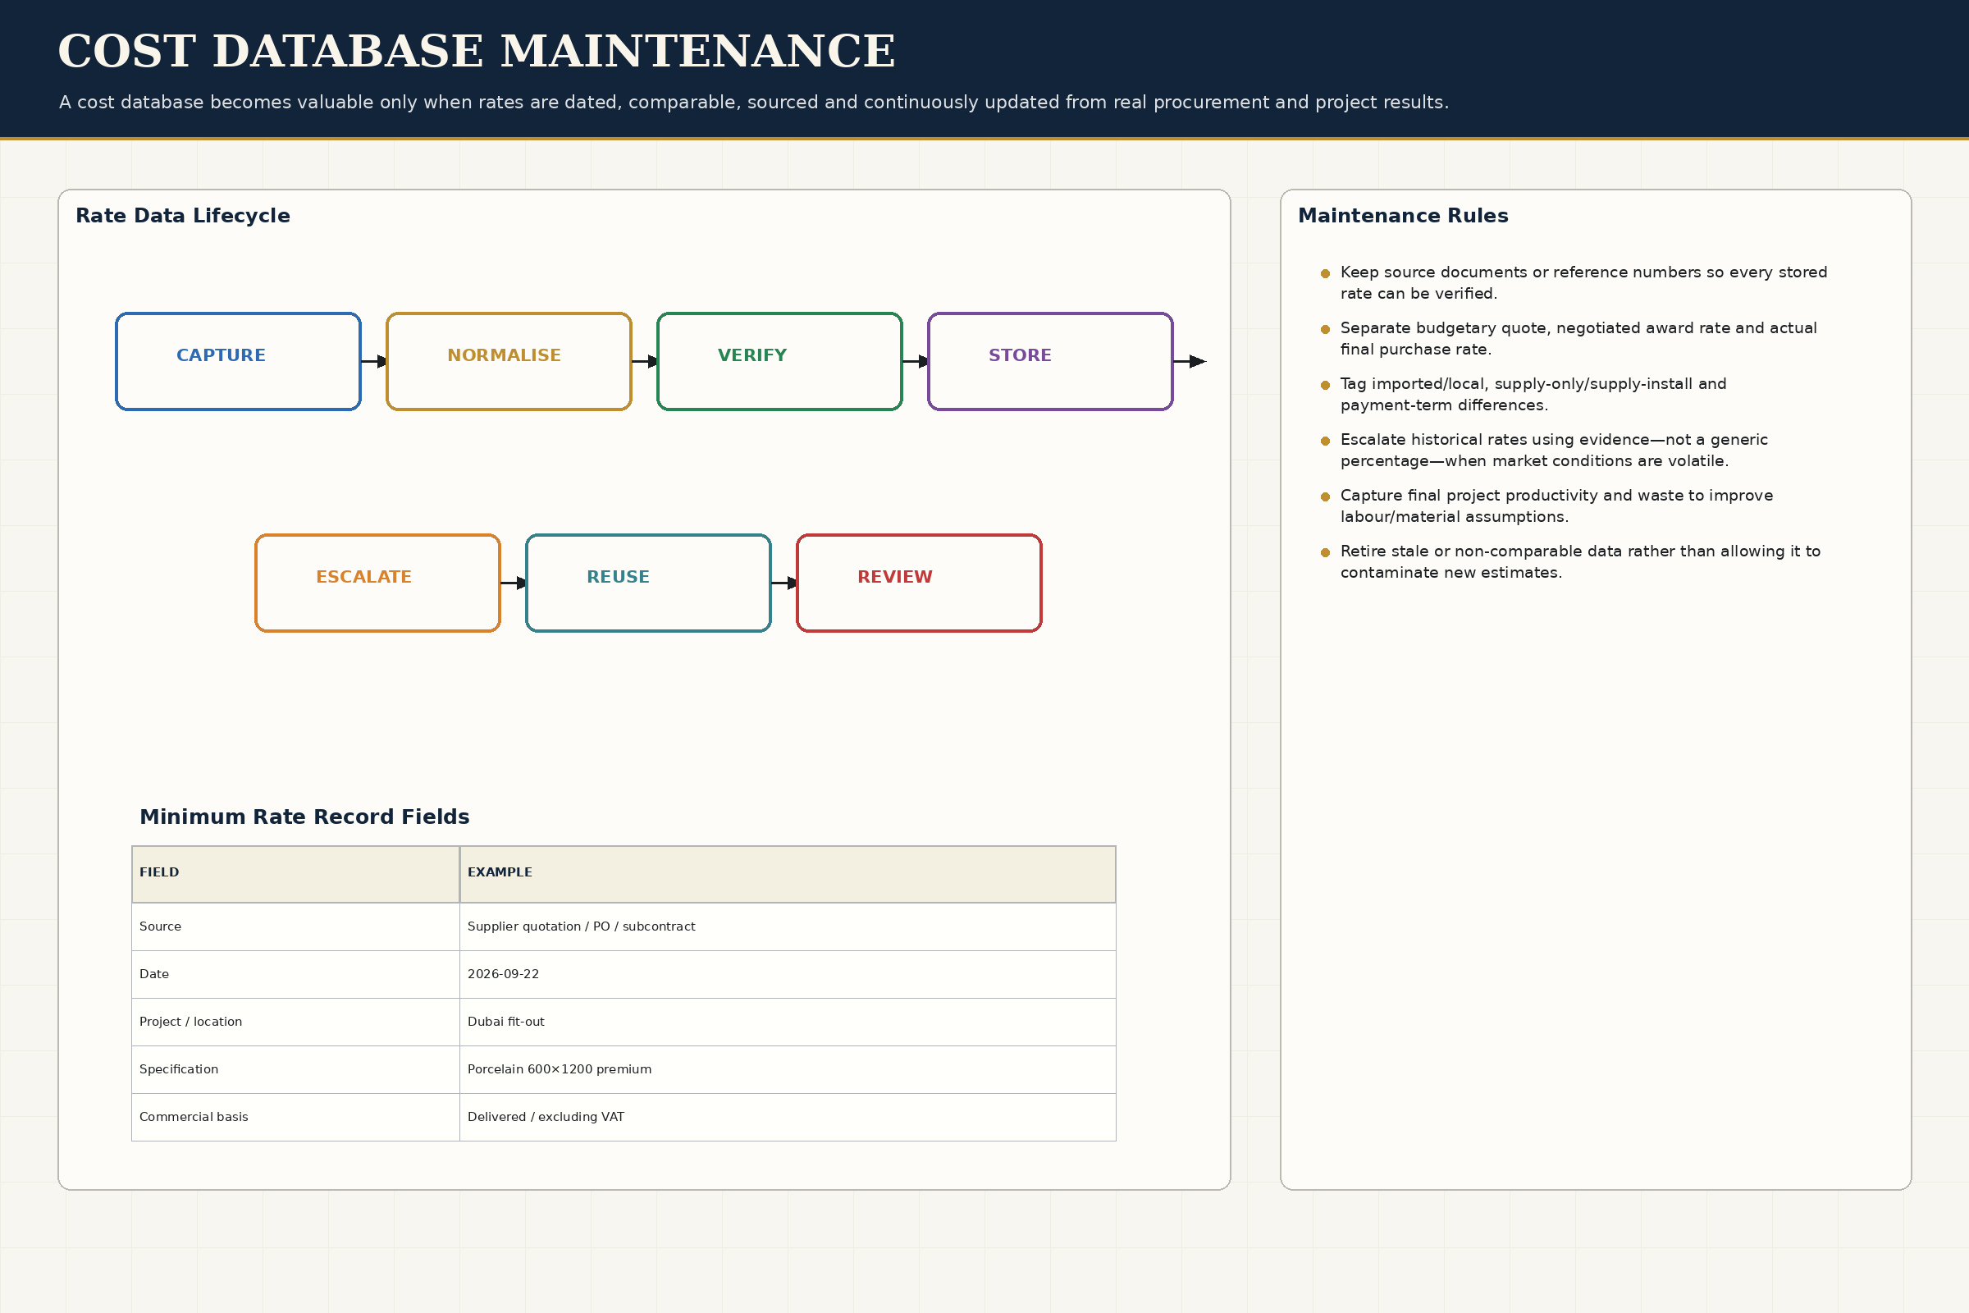The image size is (1969, 1313).
Task: Click the VERIFY stage box
Action: click(779, 362)
